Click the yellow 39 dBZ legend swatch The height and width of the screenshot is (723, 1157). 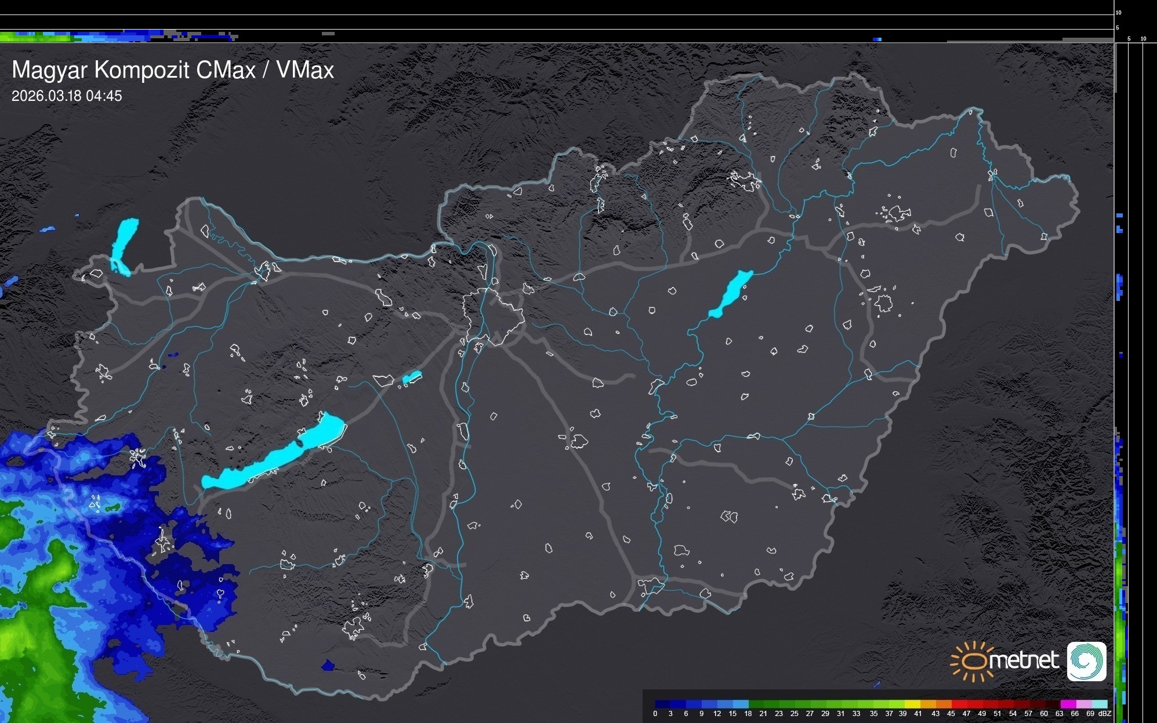pyautogui.click(x=912, y=704)
